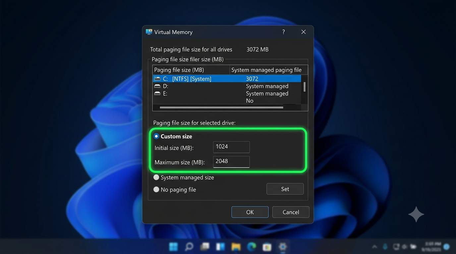The width and height of the screenshot is (456, 254).
Task: Click the C: drive icon
Action: 157,79
